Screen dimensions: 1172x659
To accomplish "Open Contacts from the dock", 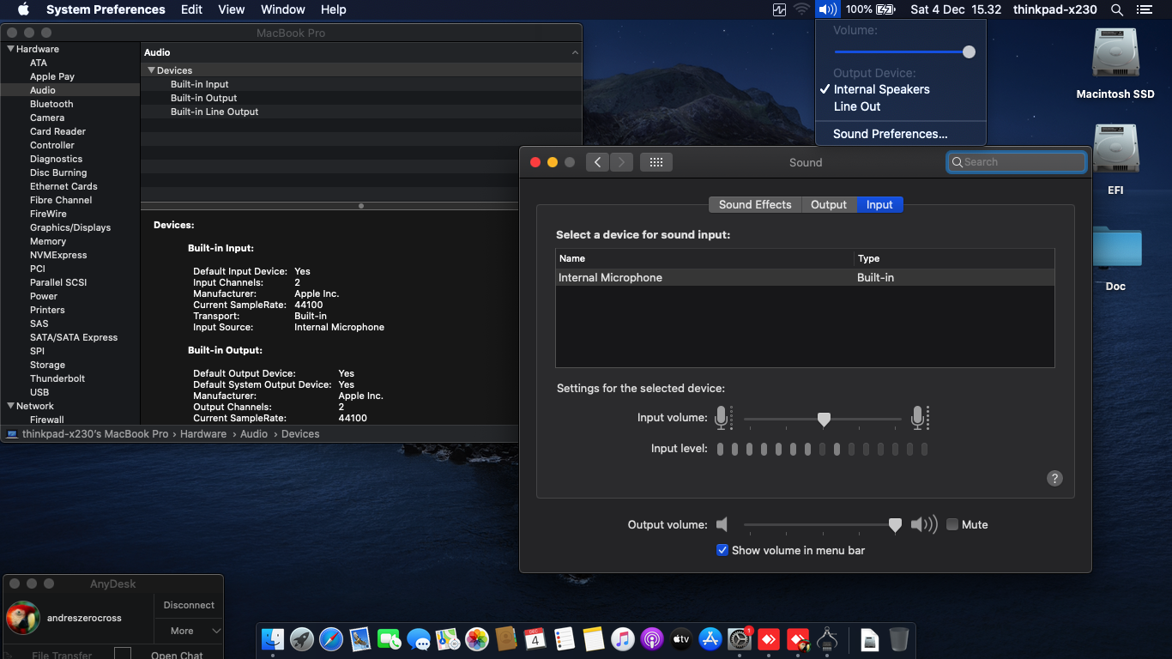I will pos(506,638).
